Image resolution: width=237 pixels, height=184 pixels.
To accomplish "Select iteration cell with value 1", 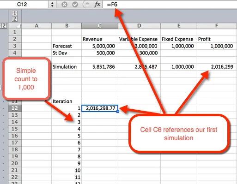I will coord(67,108).
